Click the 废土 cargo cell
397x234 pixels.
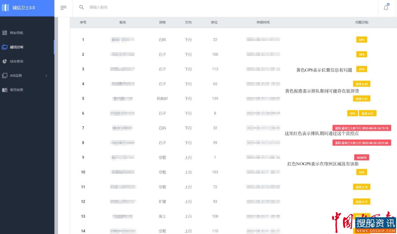tap(163, 217)
